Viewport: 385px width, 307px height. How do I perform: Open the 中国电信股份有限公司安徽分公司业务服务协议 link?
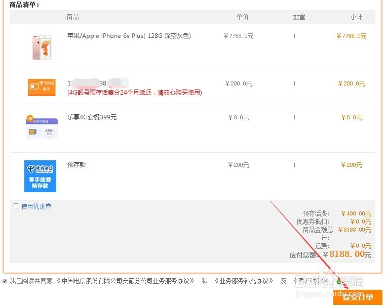[x=125, y=281]
